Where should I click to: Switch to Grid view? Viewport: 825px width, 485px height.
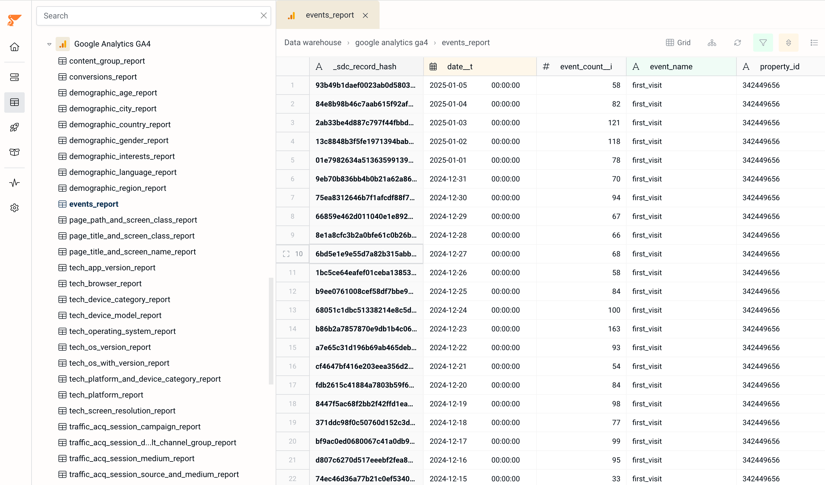[x=678, y=43]
